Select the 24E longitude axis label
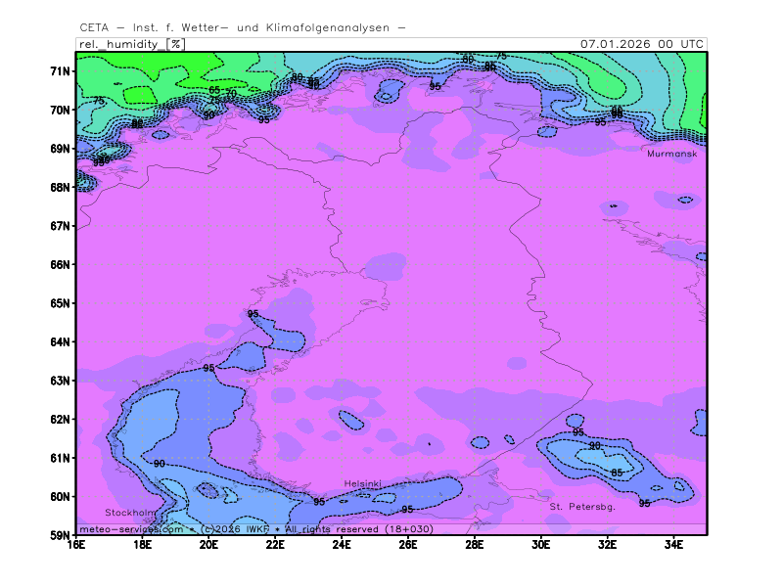This screenshot has width=783, height=587. coord(342,545)
